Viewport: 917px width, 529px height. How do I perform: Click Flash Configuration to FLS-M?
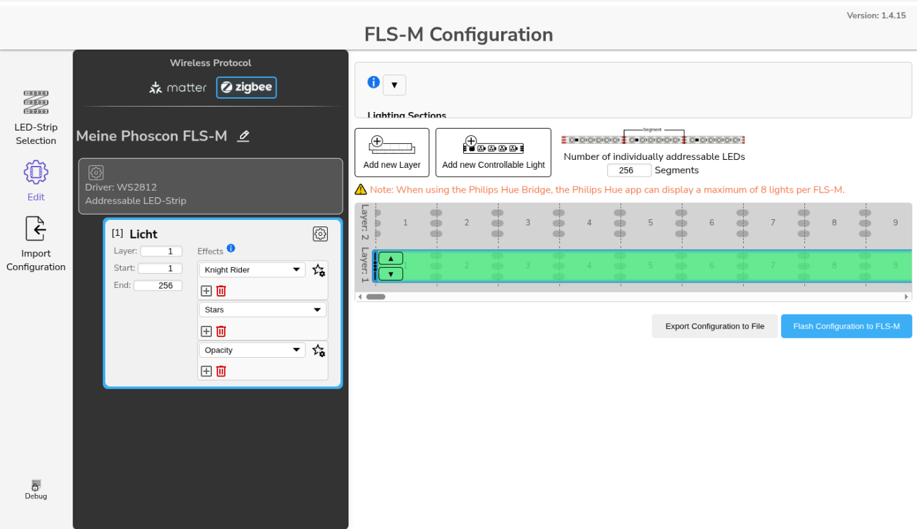point(846,326)
